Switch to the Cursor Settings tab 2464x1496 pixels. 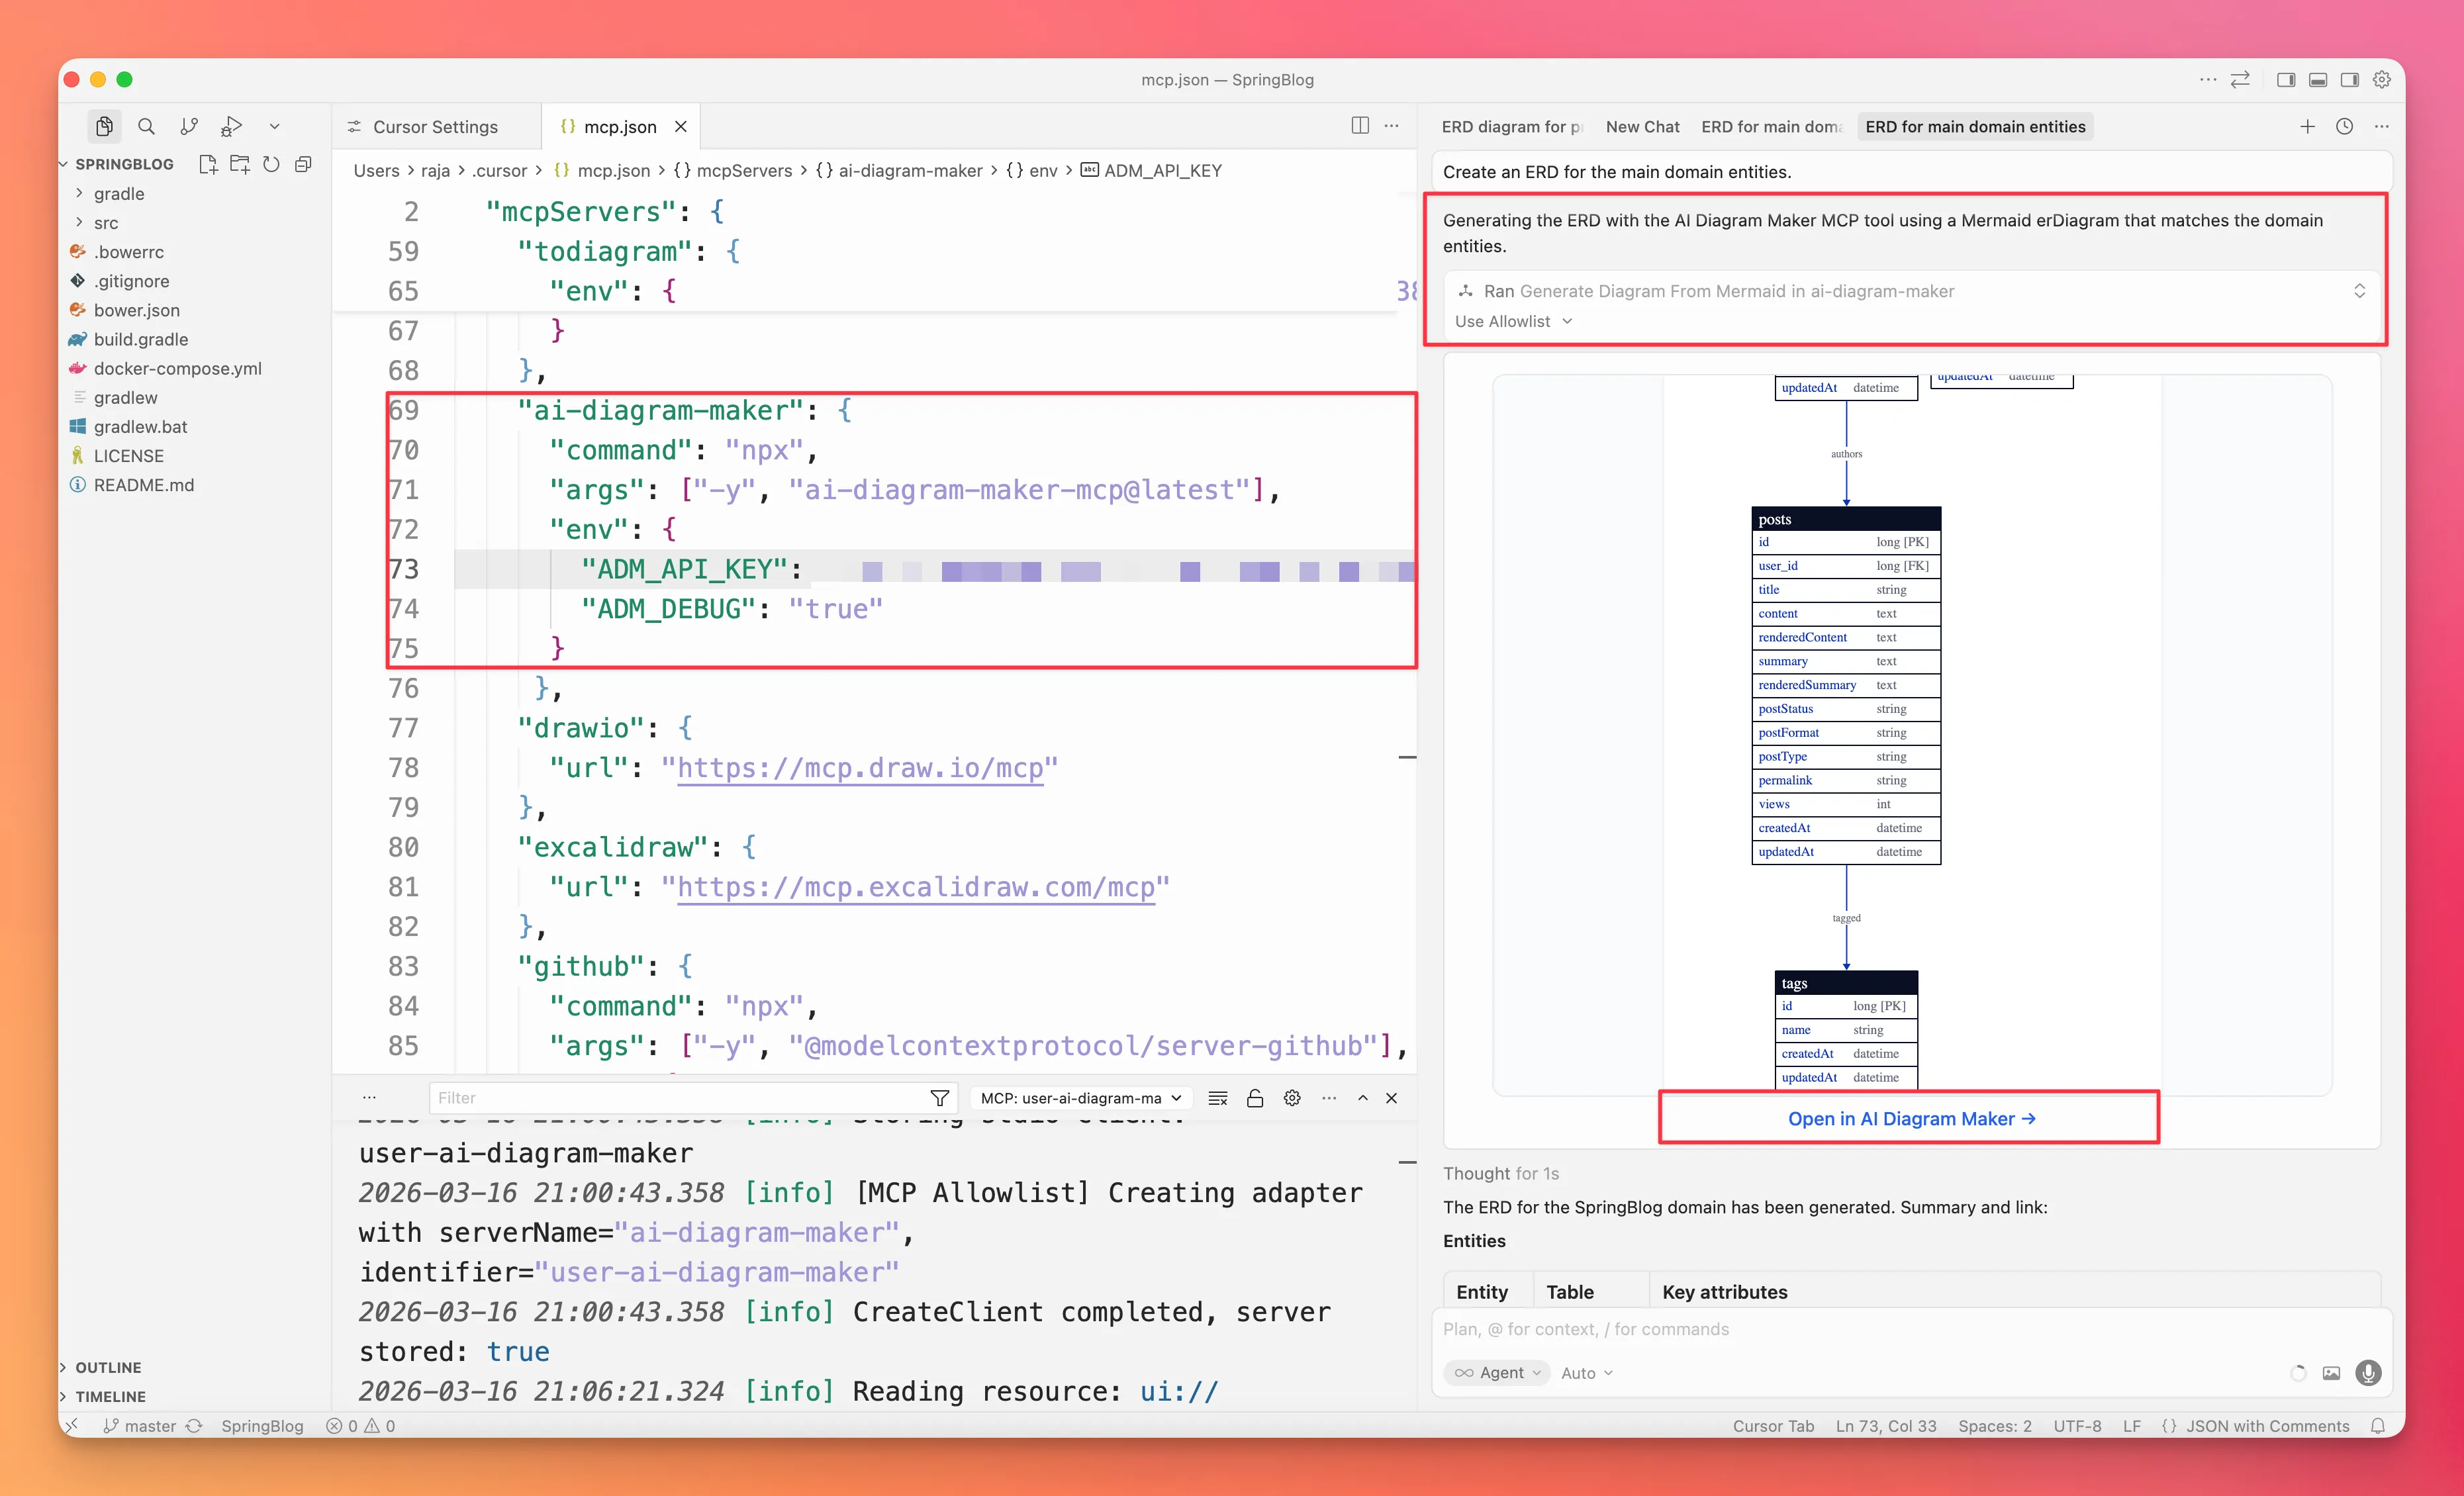click(x=434, y=126)
